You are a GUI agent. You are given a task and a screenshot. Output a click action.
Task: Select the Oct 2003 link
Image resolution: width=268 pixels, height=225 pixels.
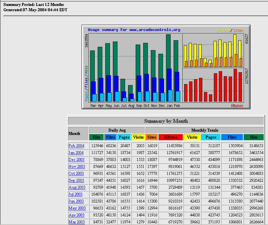click(76, 174)
